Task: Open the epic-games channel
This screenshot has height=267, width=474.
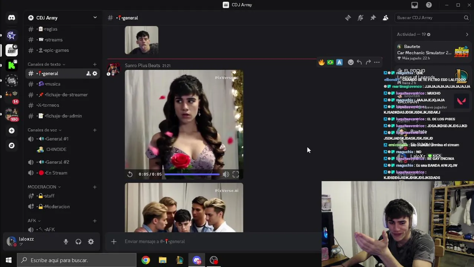Action: tap(63, 50)
